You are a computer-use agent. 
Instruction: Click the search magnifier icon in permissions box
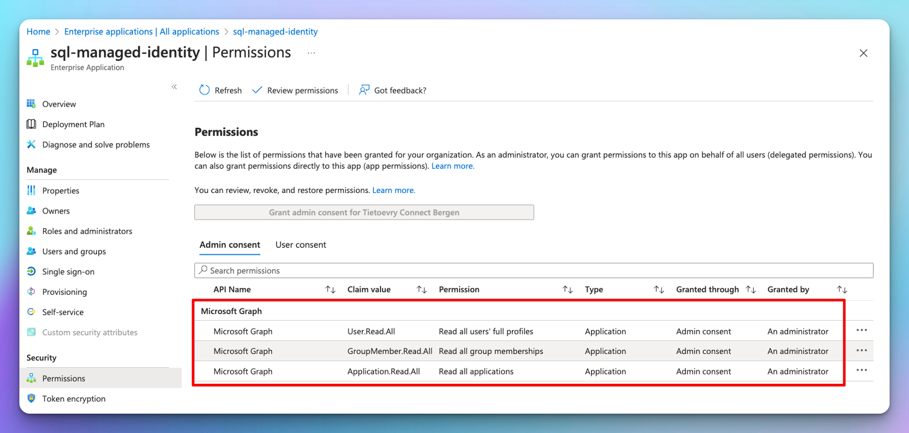(x=203, y=270)
